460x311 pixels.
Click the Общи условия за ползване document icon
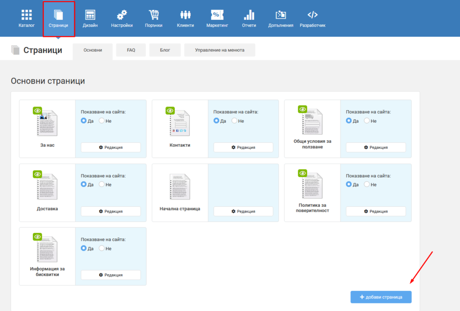312,121
